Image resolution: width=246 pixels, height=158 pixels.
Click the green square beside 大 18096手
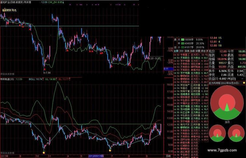[x=183, y=40]
